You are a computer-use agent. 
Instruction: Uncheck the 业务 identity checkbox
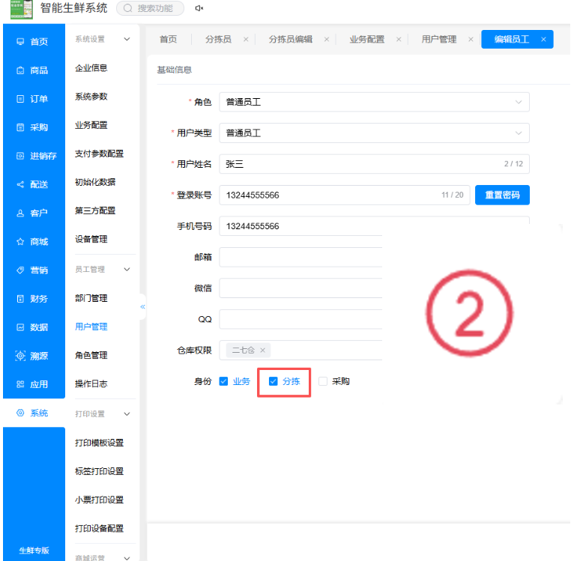tap(223, 381)
